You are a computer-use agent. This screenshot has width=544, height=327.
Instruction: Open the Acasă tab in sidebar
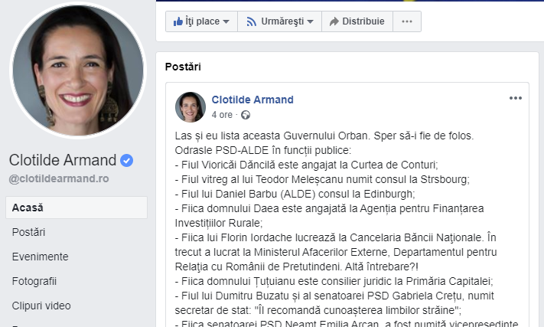tap(77, 208)
